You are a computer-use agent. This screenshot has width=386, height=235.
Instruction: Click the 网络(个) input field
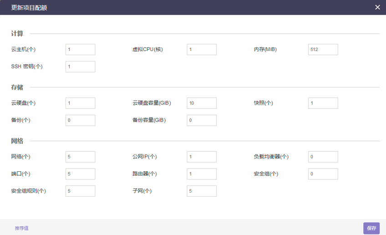click(80, 157)
